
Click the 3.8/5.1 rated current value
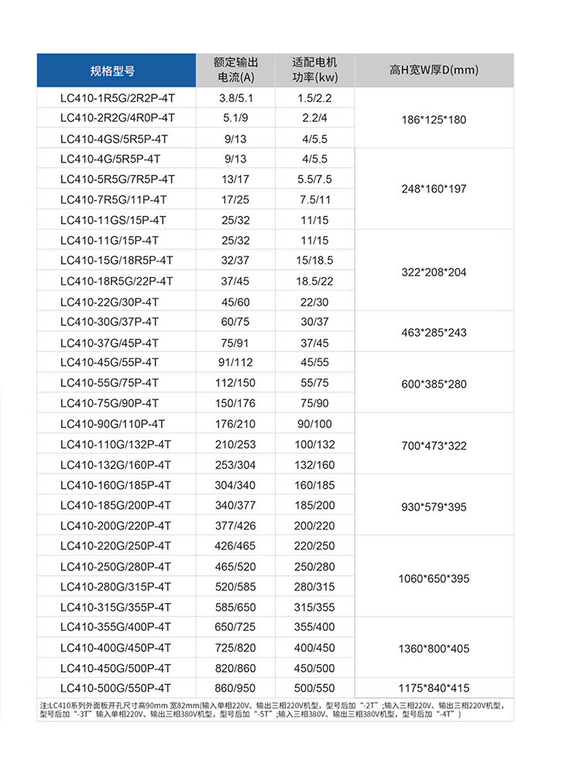click(235, 98)
